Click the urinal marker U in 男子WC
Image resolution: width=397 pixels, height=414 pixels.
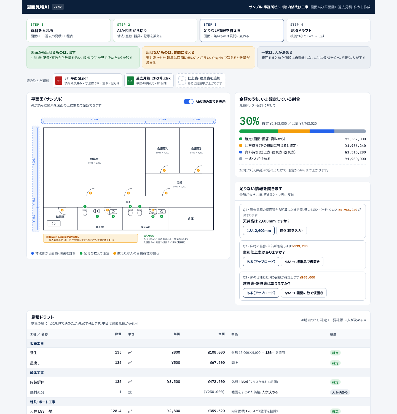pos(97,216)
